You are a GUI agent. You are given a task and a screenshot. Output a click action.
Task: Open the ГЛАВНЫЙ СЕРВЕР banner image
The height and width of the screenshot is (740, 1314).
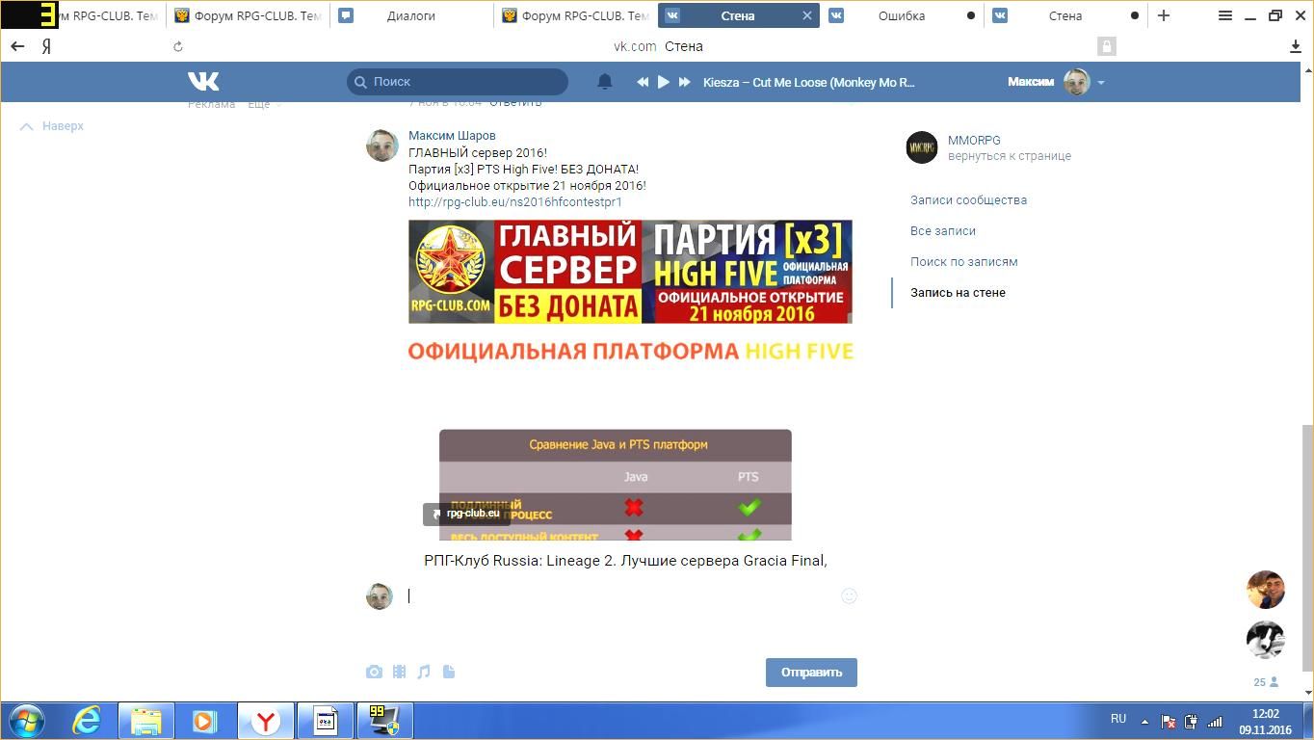[630, 272]
